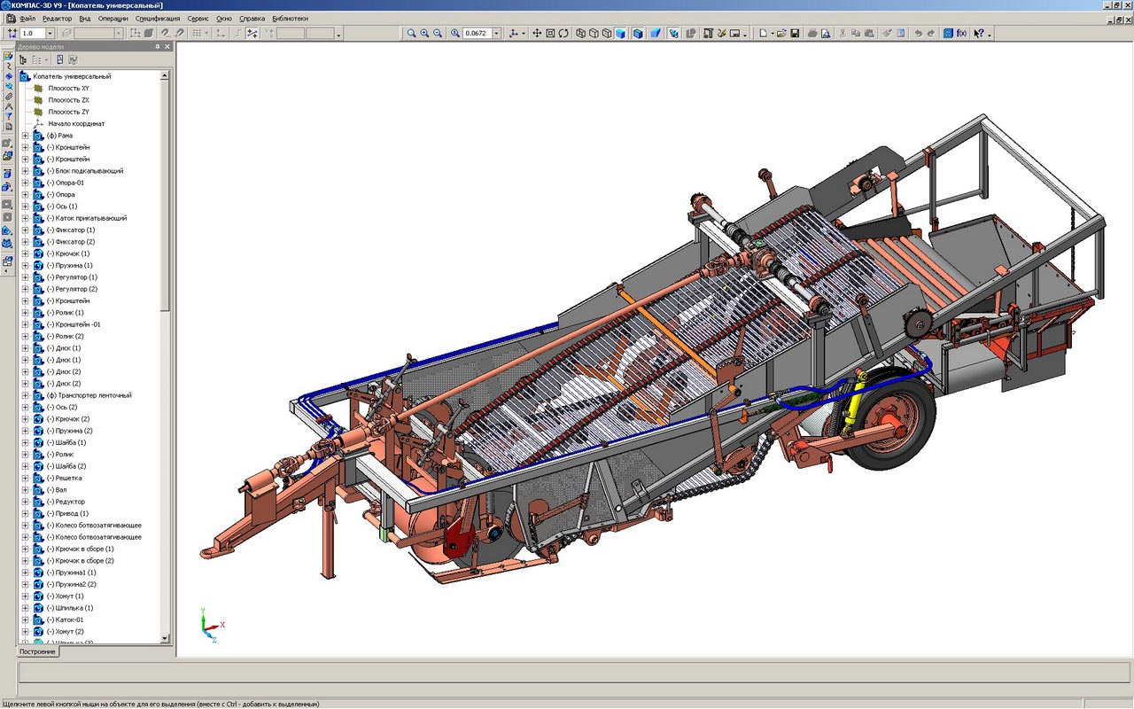
Task: Open a file with the folder icon
Action: [780, 34]
